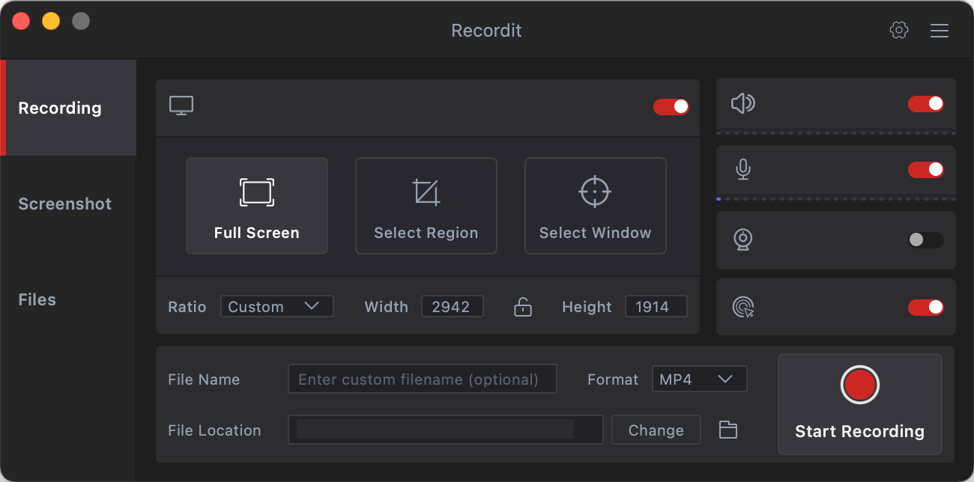Screen dimensions: 974x482
Task: Open the file location folder icon
Action: pyautogui.click(x=728, y=430)
